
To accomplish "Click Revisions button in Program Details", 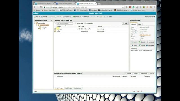I will point(150,42).
